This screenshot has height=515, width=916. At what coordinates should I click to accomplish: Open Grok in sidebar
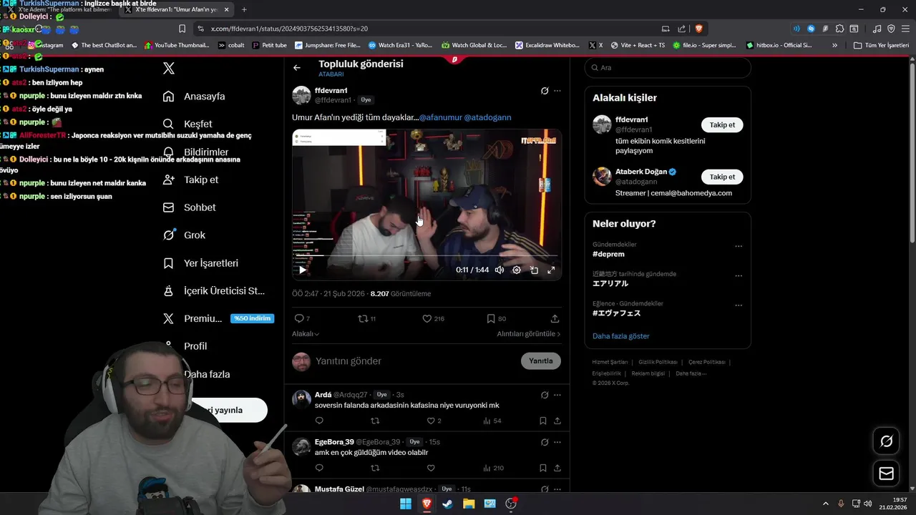(184, 235)
